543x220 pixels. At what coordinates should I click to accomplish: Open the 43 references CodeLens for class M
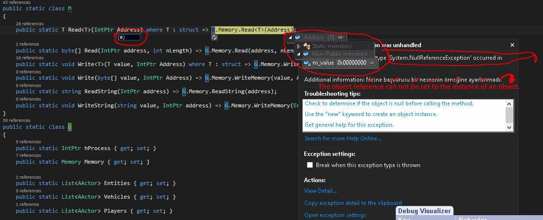[16, 2]
